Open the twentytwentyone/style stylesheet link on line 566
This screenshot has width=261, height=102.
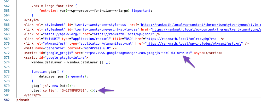(x=201, y=25)
